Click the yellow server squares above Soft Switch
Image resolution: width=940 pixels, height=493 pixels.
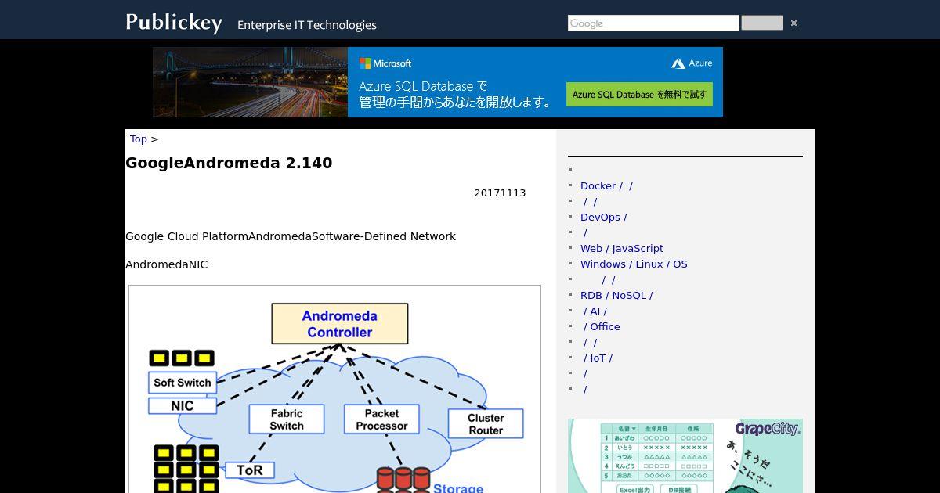[x=182, y=358]
